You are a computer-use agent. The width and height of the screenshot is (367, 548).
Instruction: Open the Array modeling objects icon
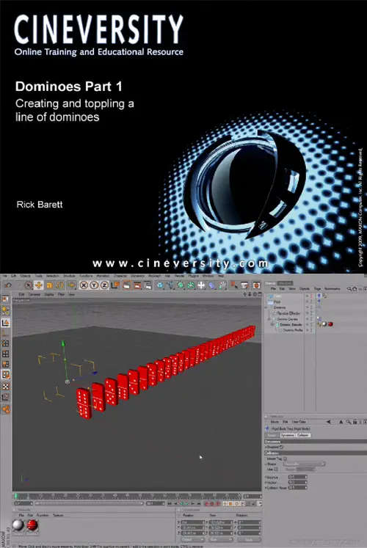pos(191,285)
